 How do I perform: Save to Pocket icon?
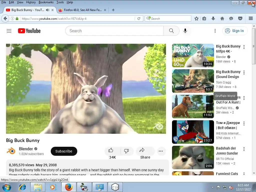pos(240,18)
